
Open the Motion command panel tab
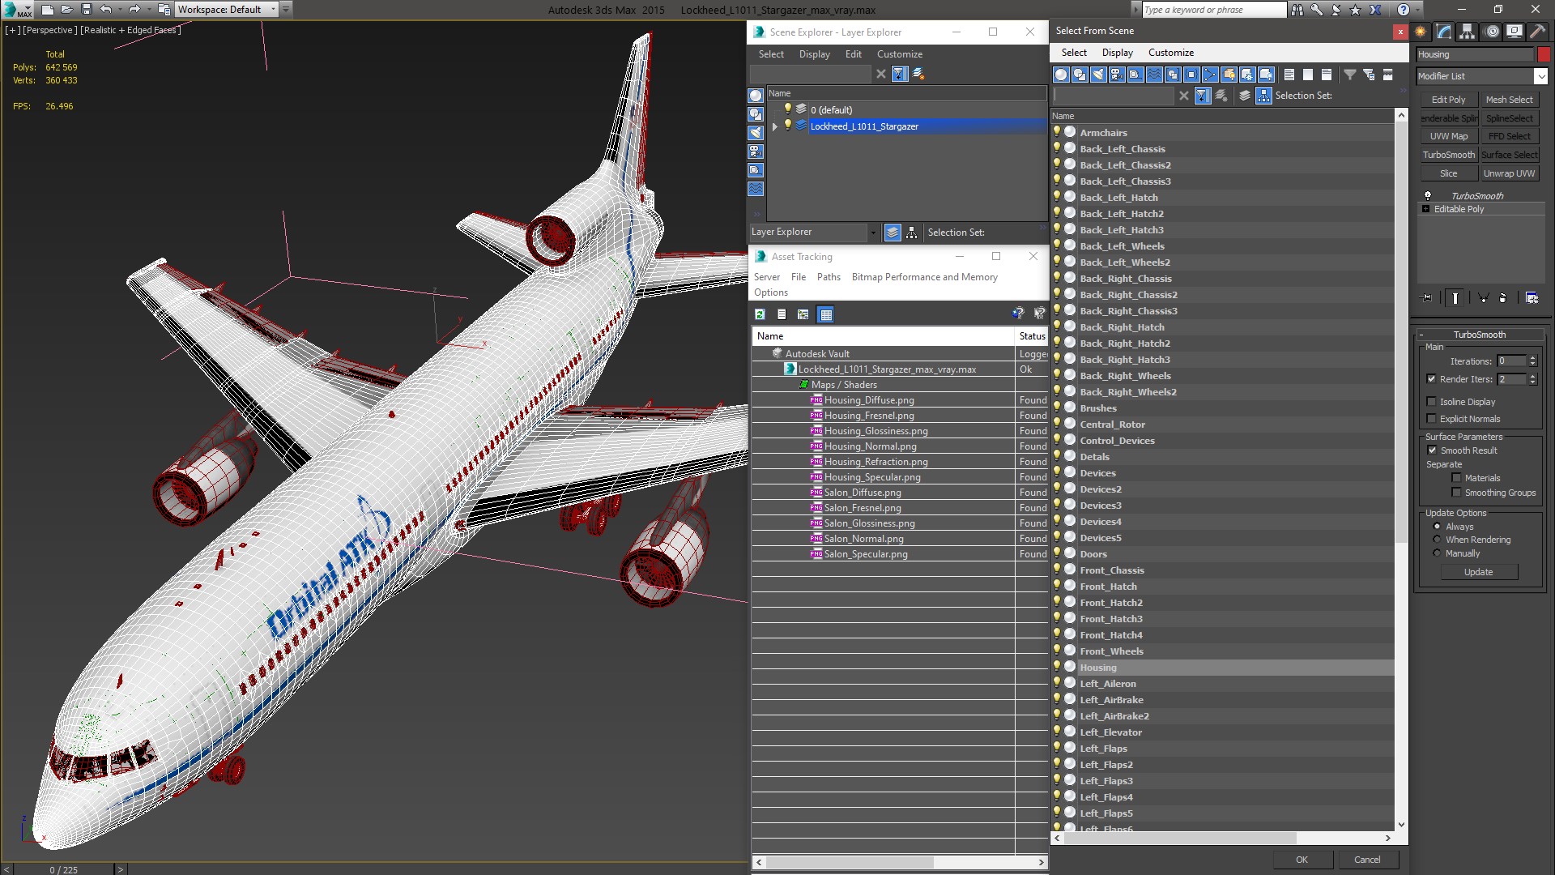tap(1492, 32)
